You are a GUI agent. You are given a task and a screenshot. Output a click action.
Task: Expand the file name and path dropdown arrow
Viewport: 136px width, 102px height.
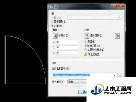114,75
